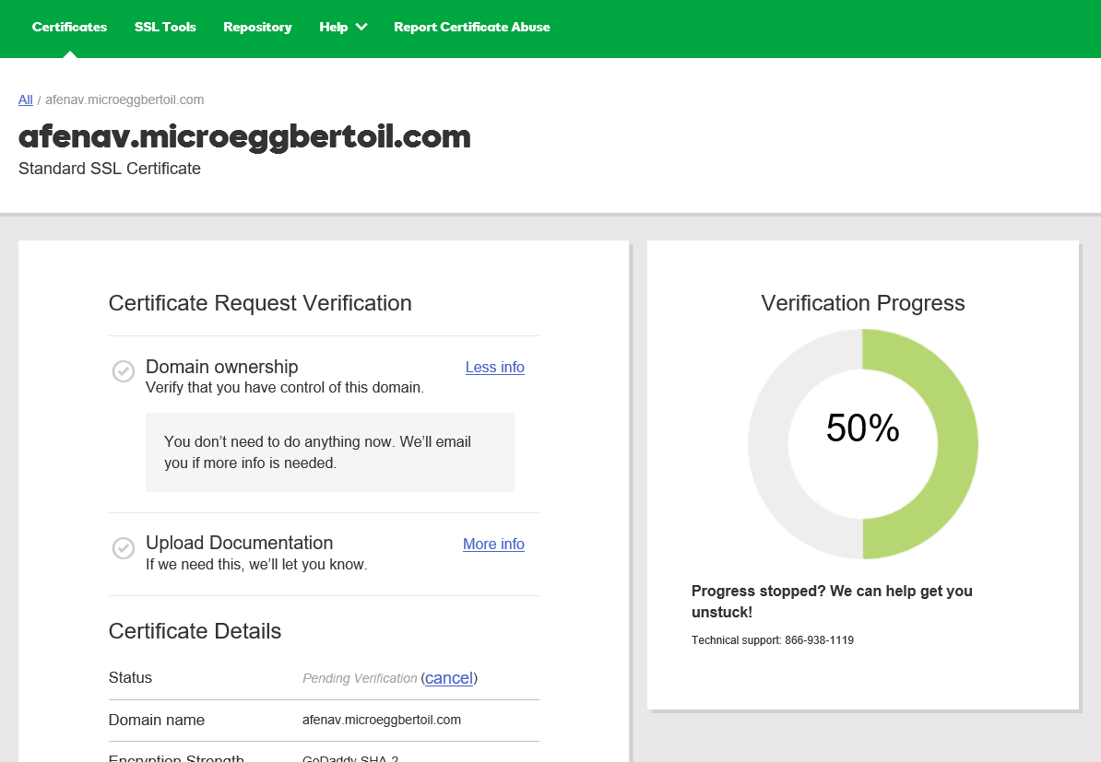
Task: Click the technical support phone number
Action: 819,640
